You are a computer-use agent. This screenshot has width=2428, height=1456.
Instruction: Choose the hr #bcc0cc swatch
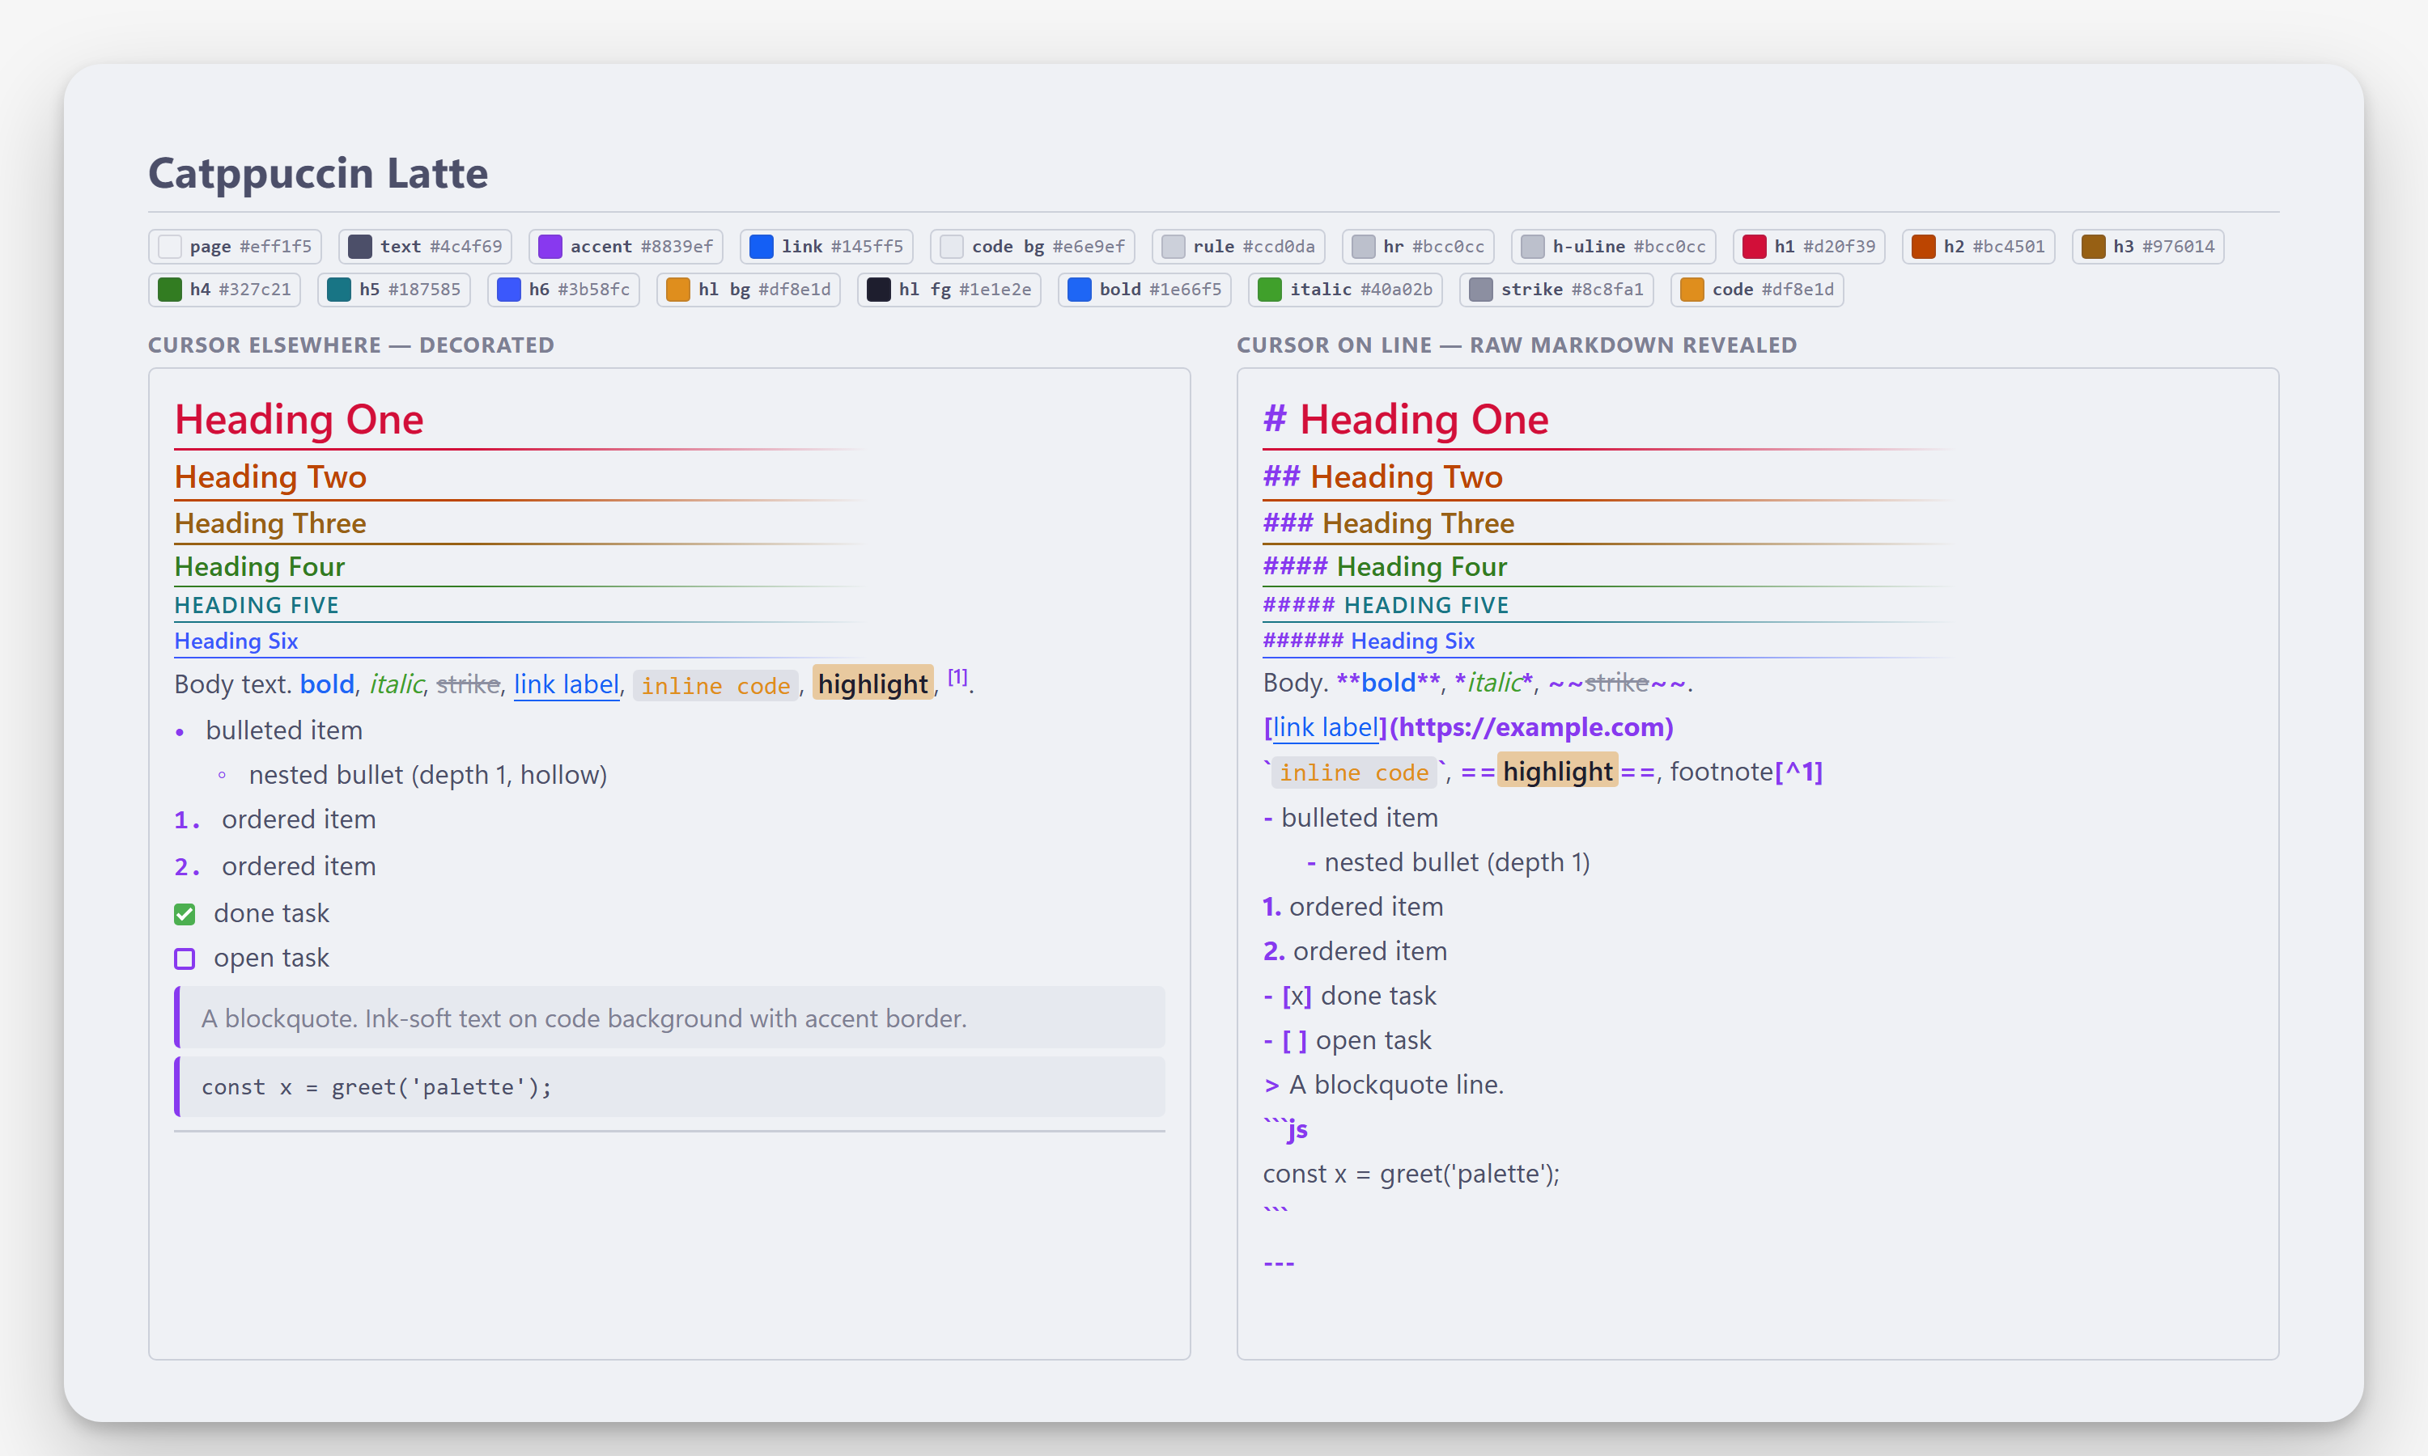coord(1418,246)
